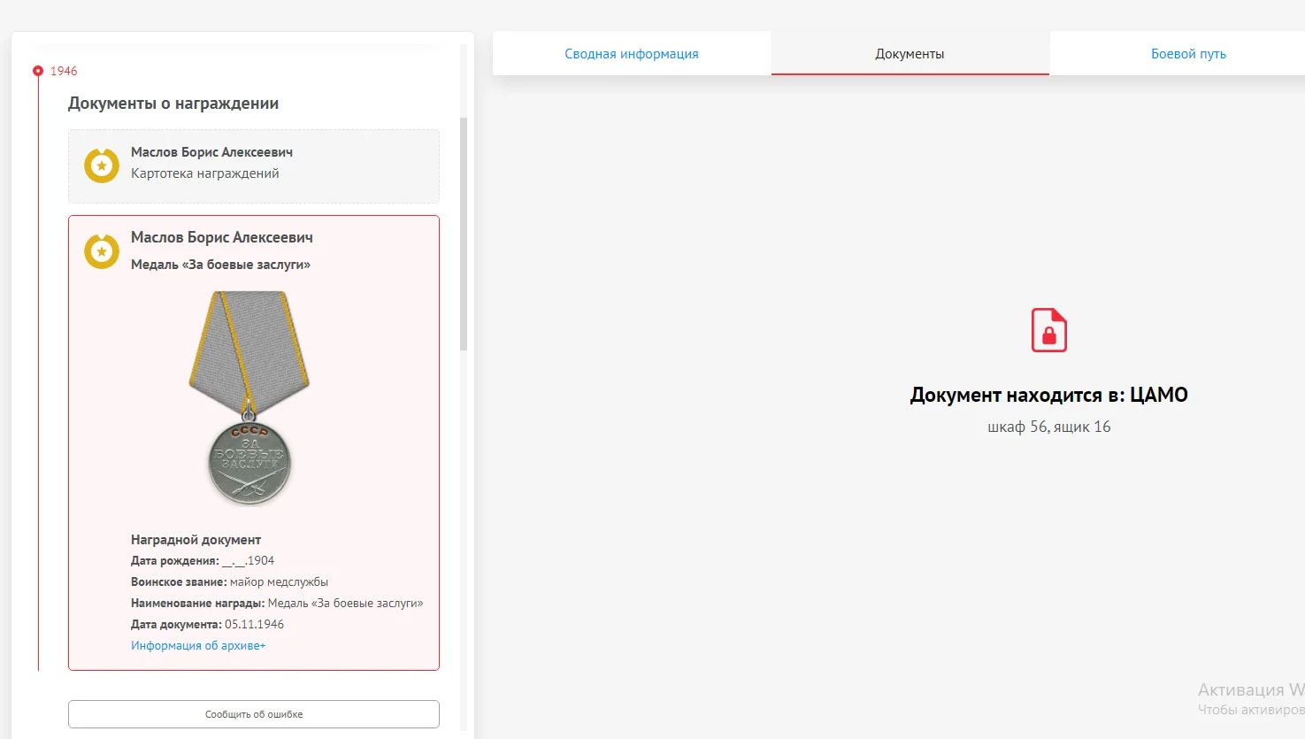Go to the Боевой путь tab

(1188, 54)
